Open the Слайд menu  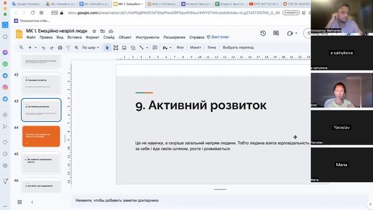109,37
